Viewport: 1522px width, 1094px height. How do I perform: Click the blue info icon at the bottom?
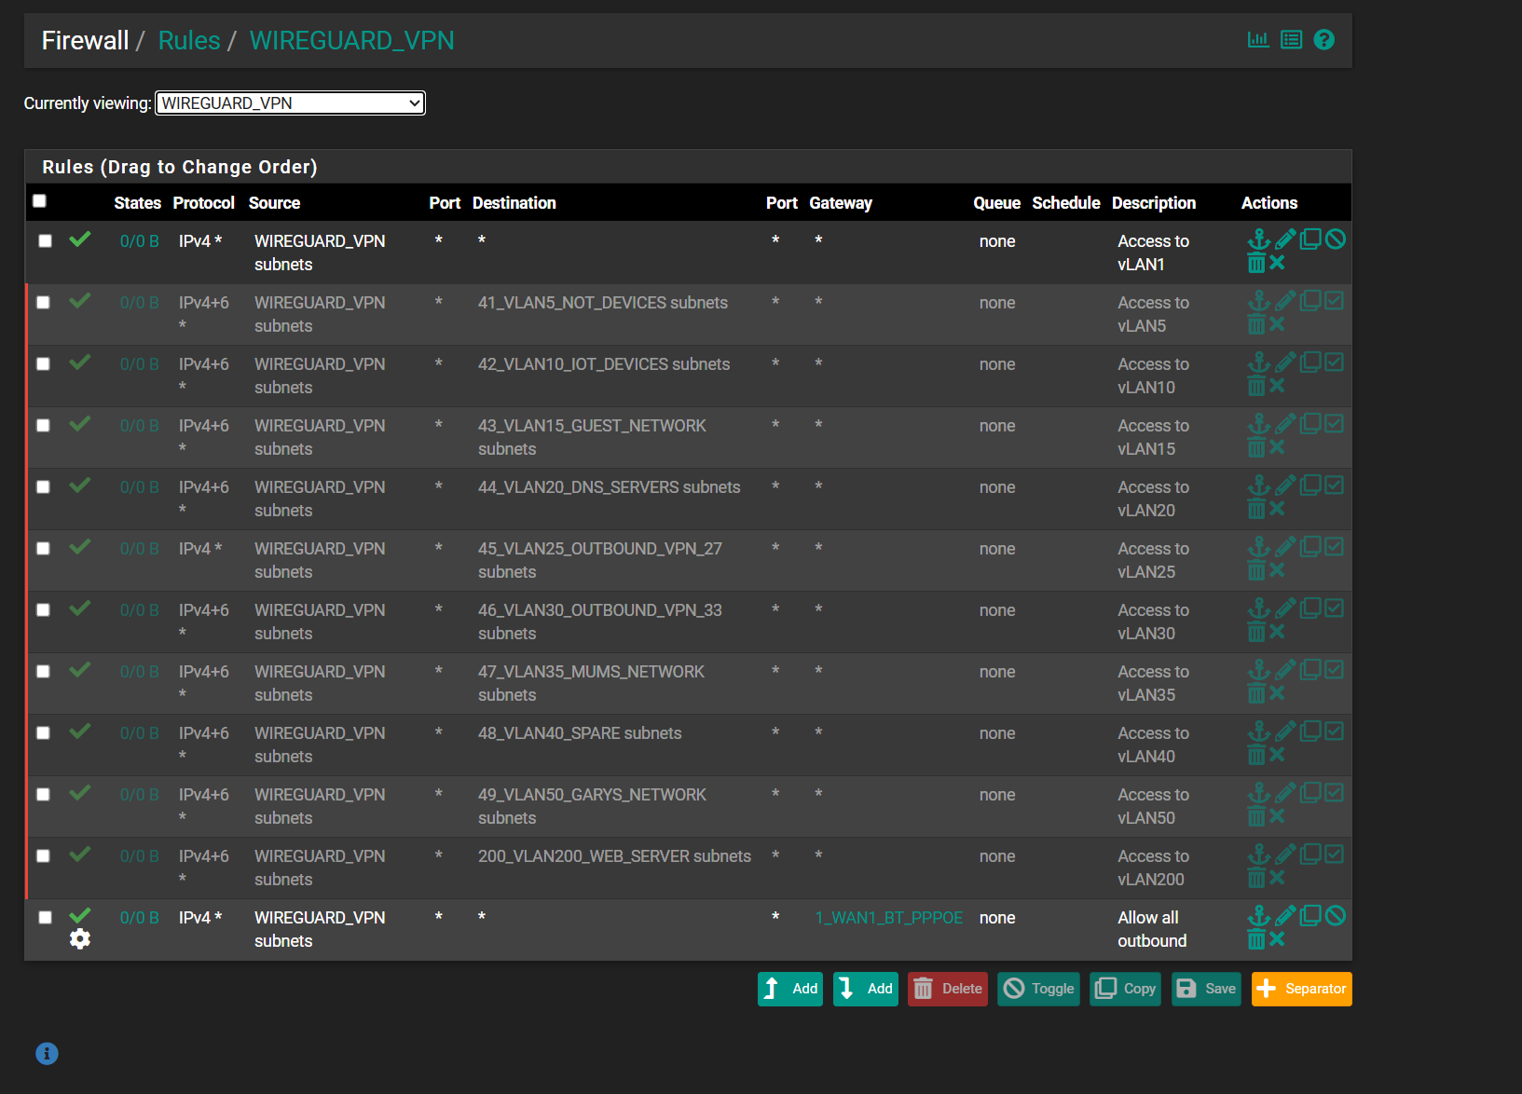pyautogui.click(x=47, y=1053)
